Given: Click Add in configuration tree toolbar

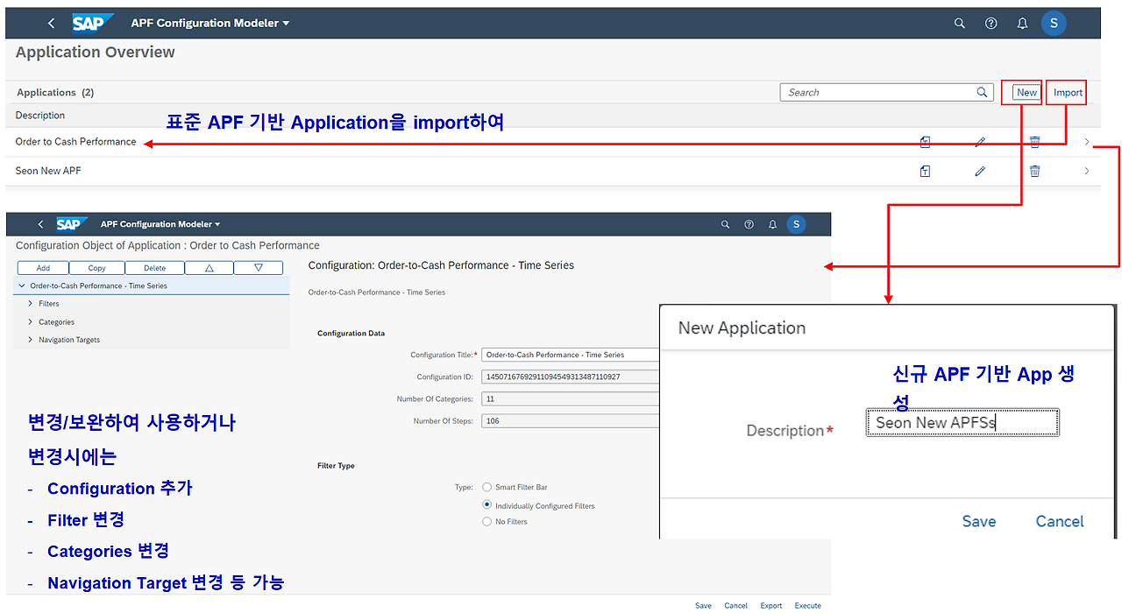Looking at the screenshot, I should click(43, 268).
